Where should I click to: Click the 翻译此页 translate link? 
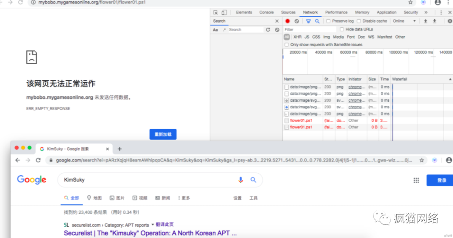pyautogui.click(x=165, y=225)
